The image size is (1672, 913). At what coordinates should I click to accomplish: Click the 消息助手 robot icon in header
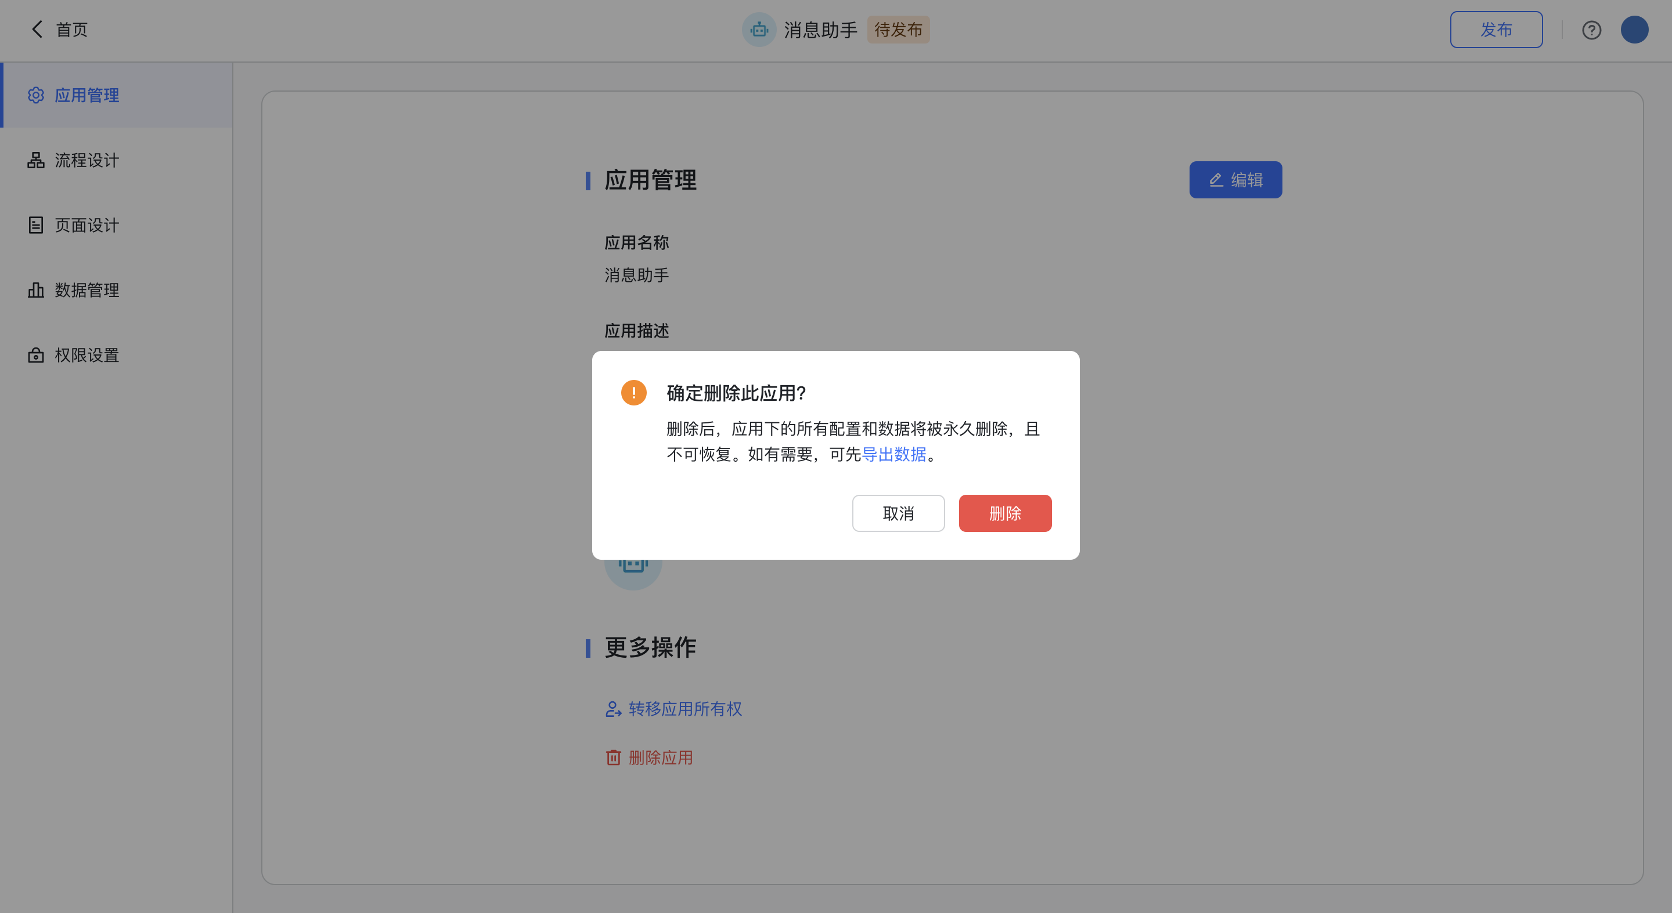(759, 30)
